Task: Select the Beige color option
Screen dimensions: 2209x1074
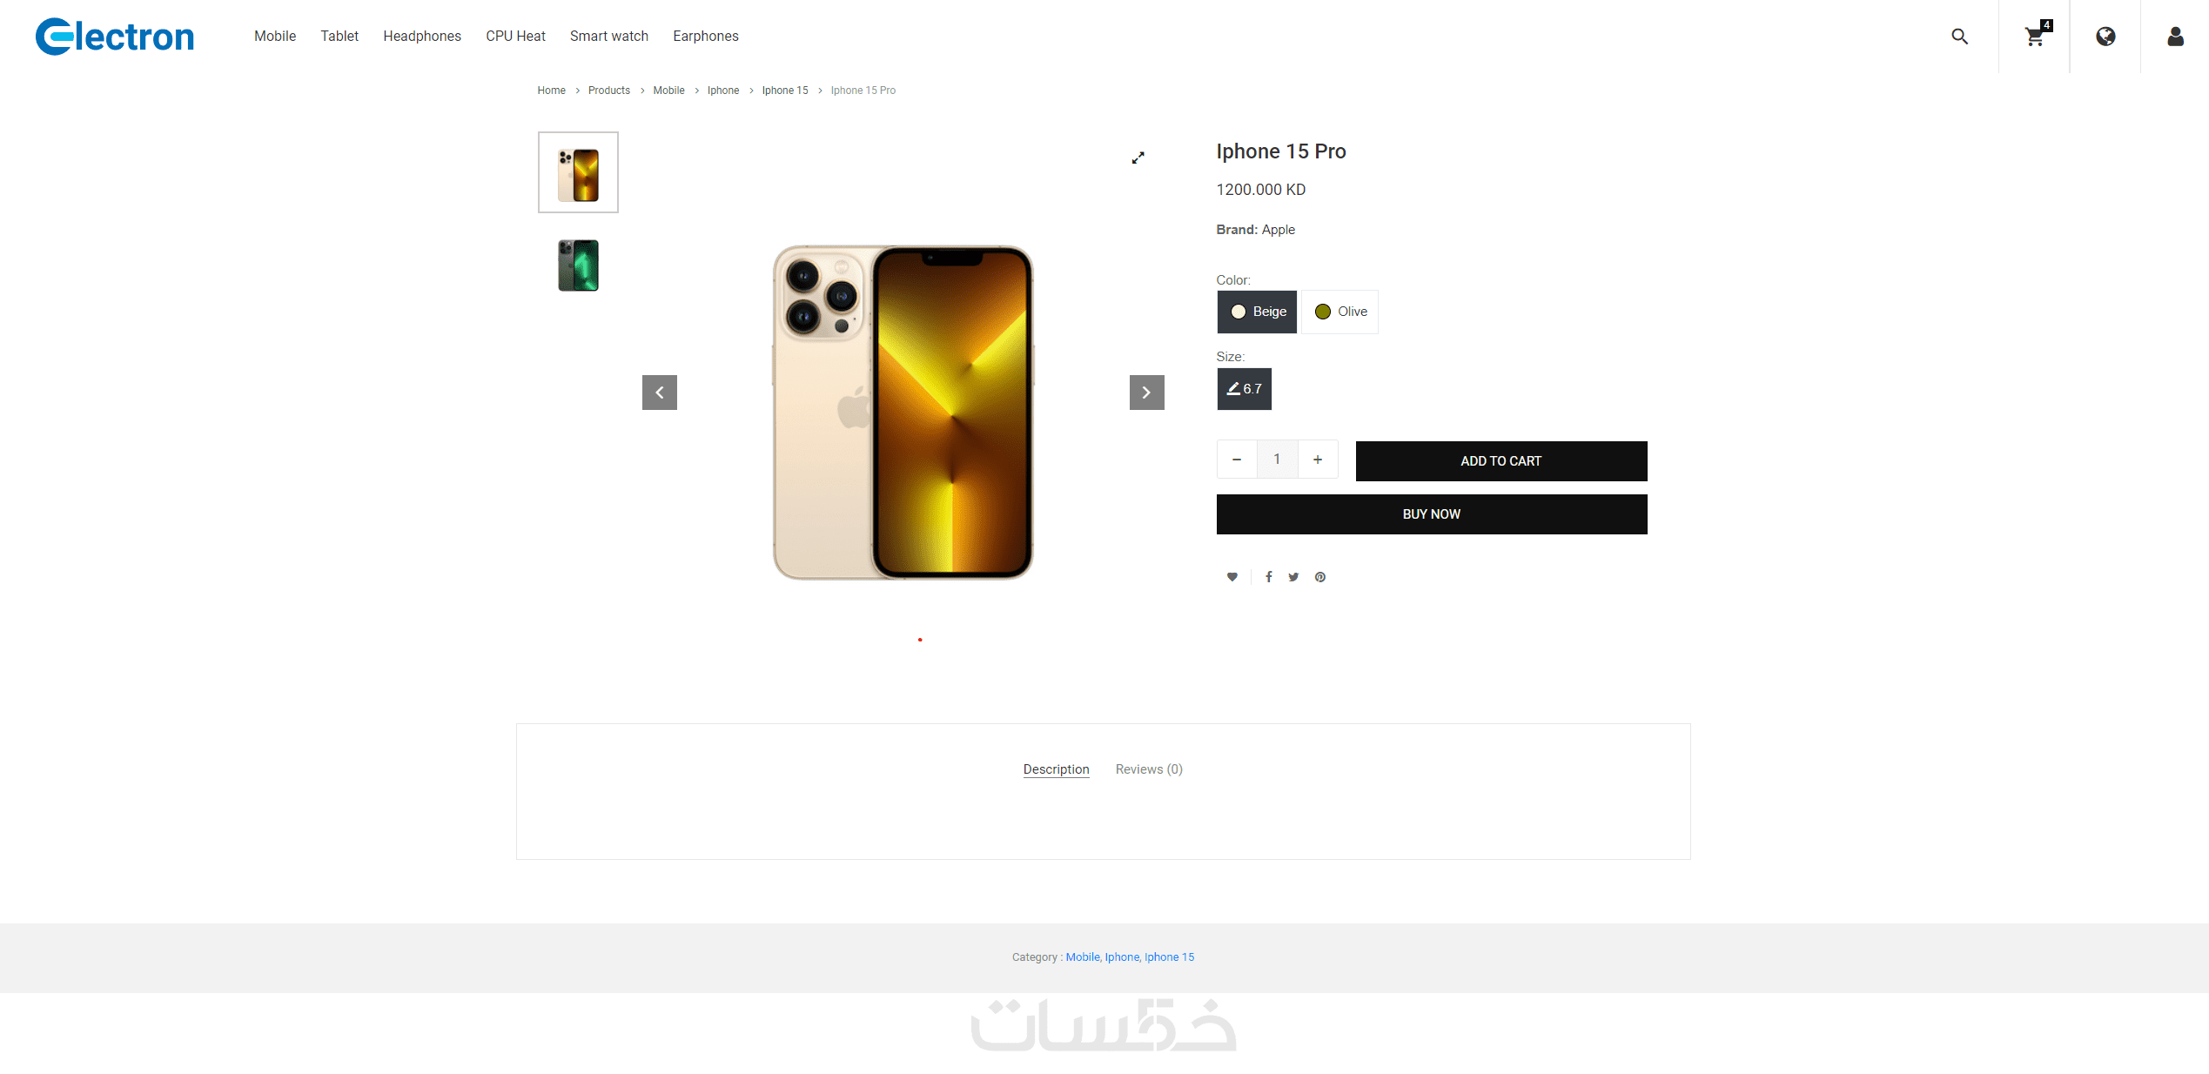Action: pos(1257,312)
